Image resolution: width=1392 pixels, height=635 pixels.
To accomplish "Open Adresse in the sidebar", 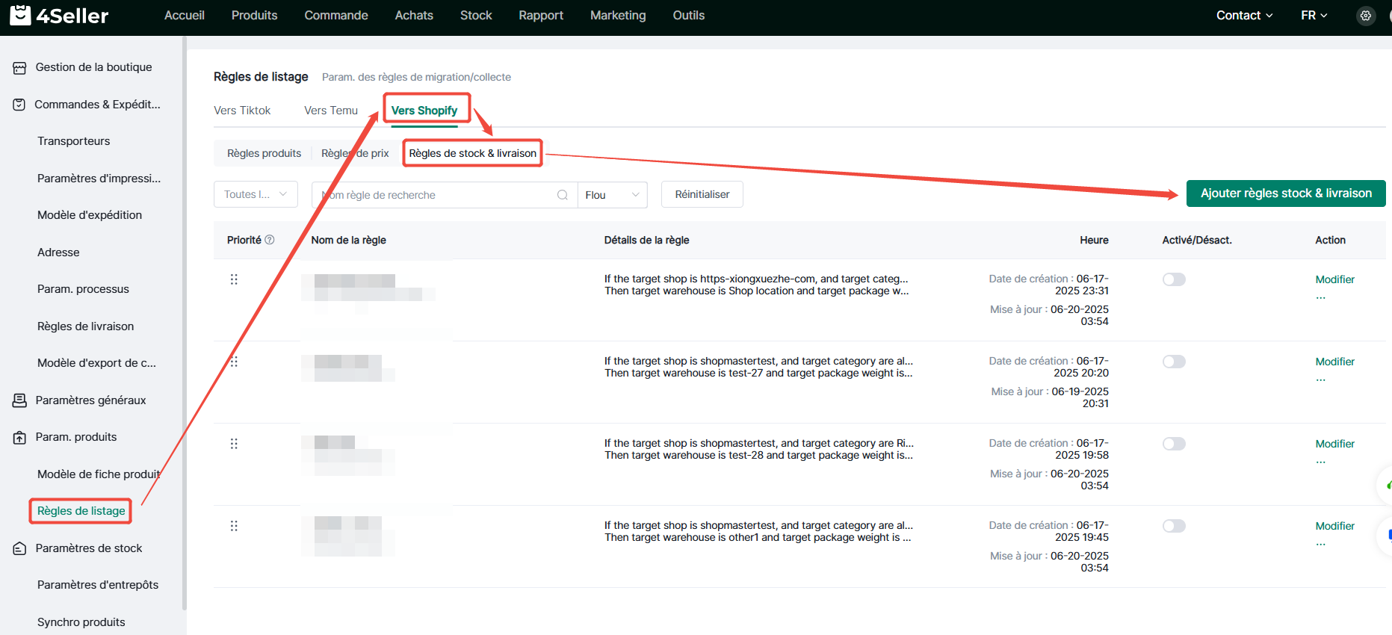I will [58, 253].
